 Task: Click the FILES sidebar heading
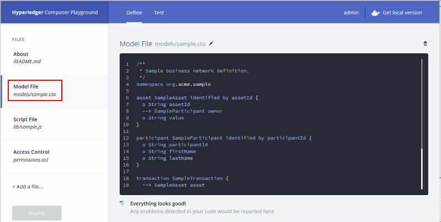[x=18, y=40]
